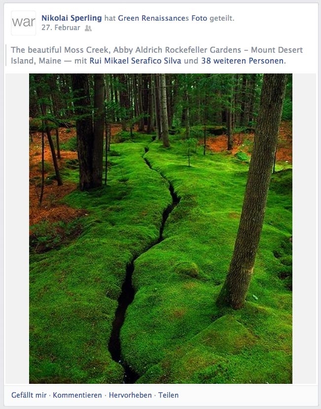321x409 pixels.
Task: Share the post via Teilen
Action: pyautogui.click(x=168, y=395)
